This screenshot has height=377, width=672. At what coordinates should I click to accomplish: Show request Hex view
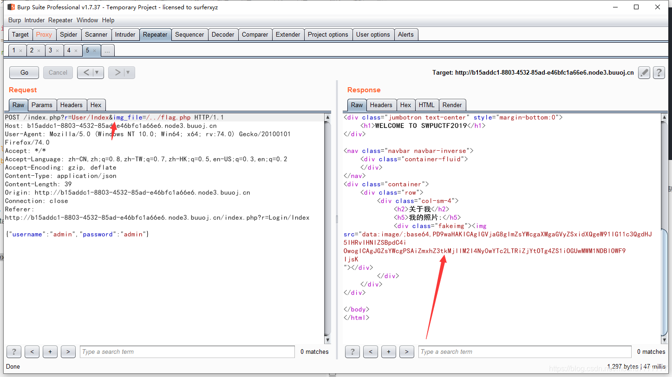(x=96, y=105)
